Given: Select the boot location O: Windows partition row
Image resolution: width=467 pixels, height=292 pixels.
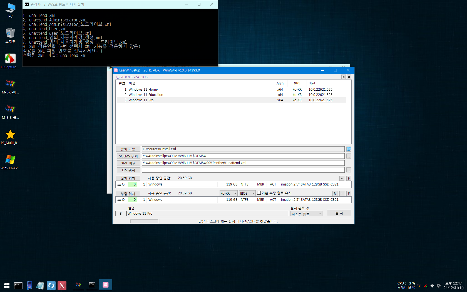Looking at the screenshot, I should point(233,200).
